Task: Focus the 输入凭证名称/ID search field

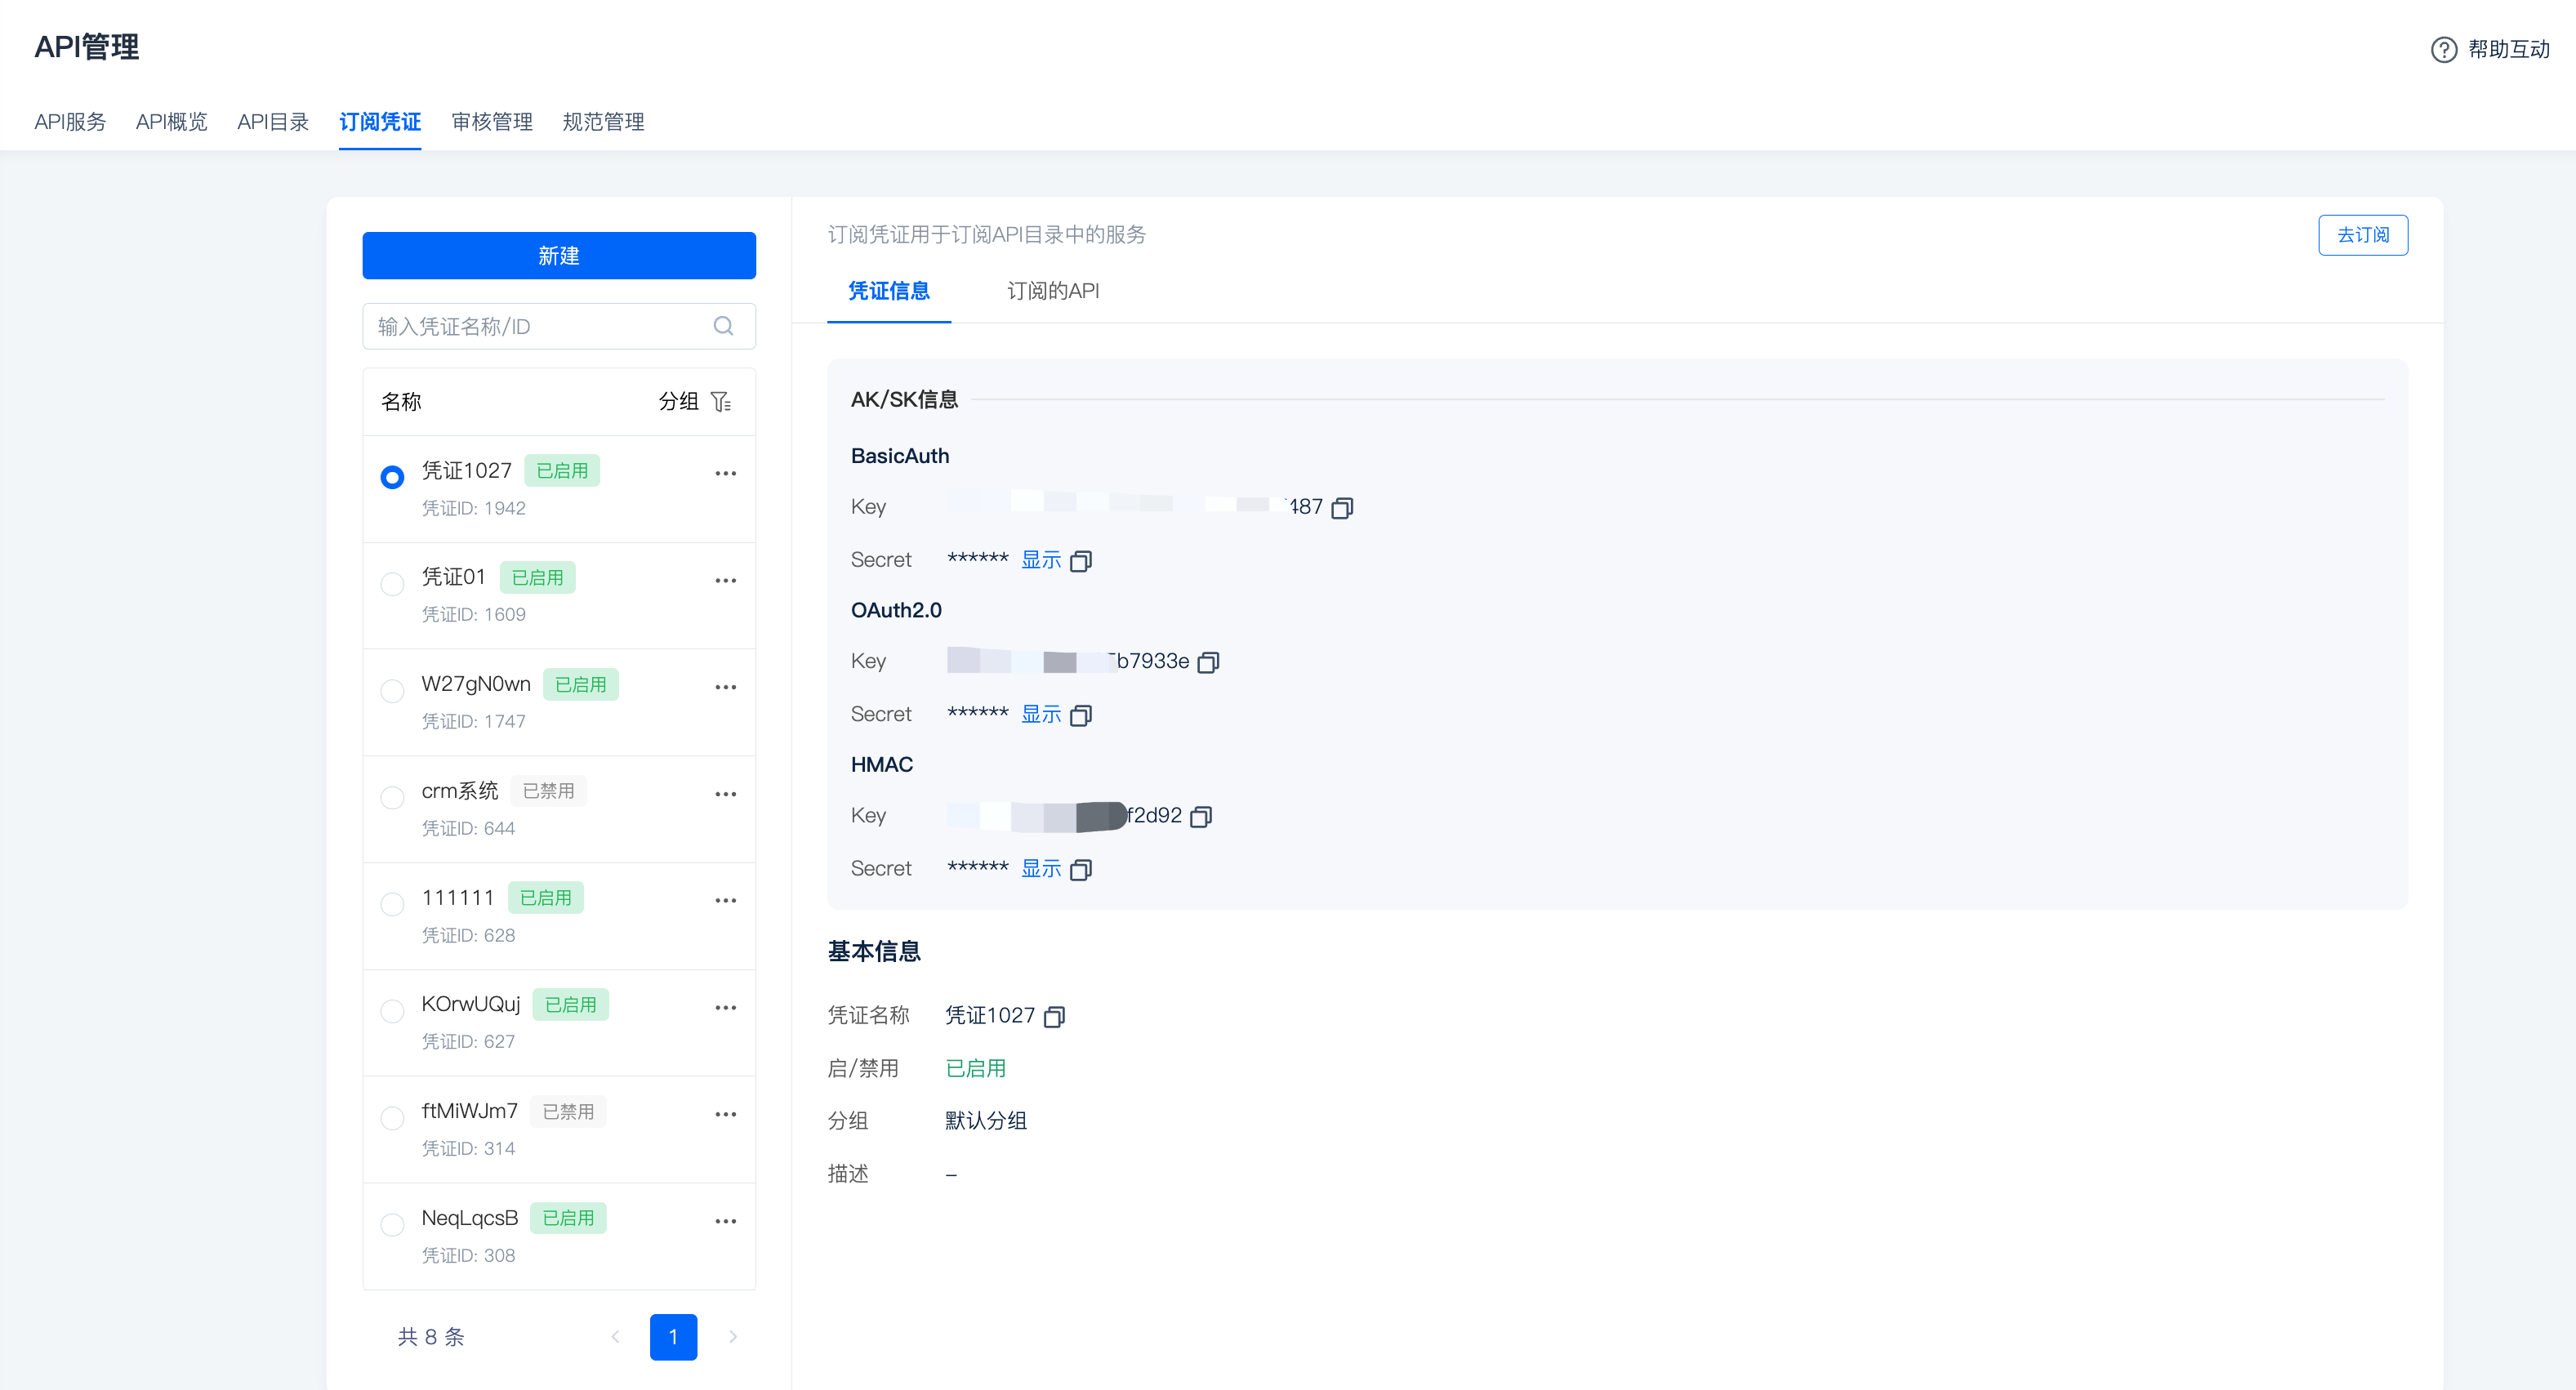Action: tap(559, 326)
